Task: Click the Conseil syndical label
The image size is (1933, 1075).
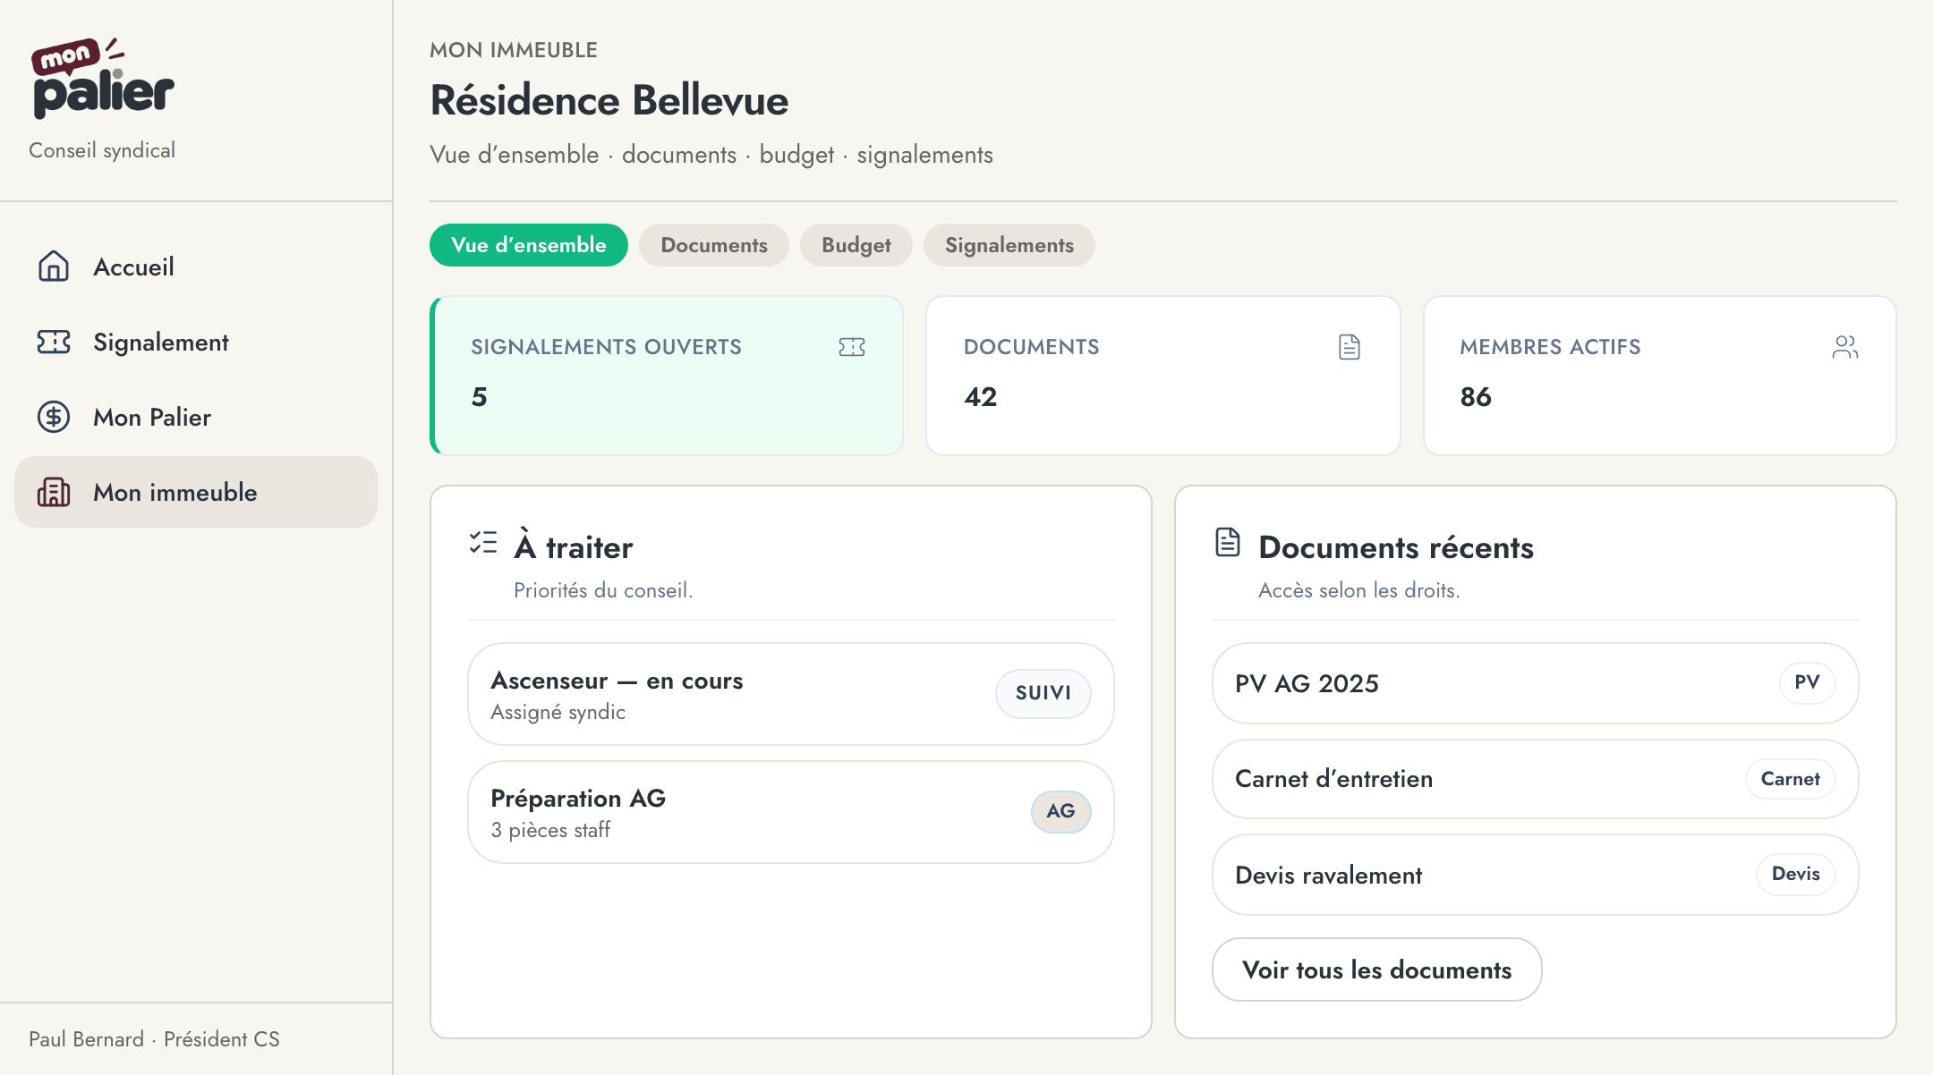Action: [102, 150]
